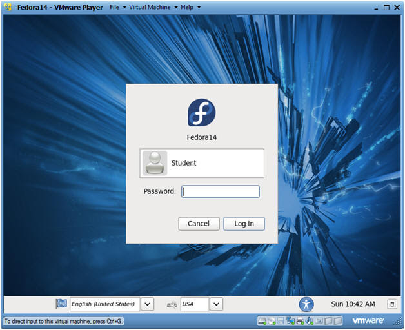Click the 'To direct input' status message

[63, 321]
